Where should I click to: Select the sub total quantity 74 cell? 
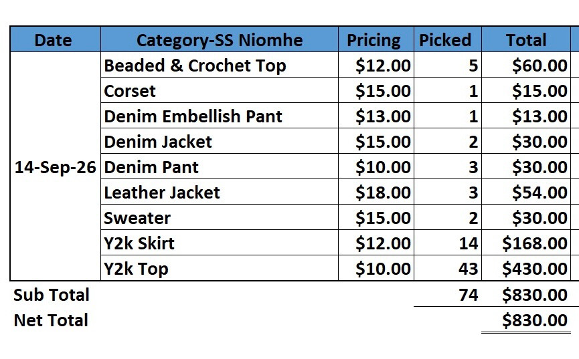pyautogui.click(x=448, y=294)
